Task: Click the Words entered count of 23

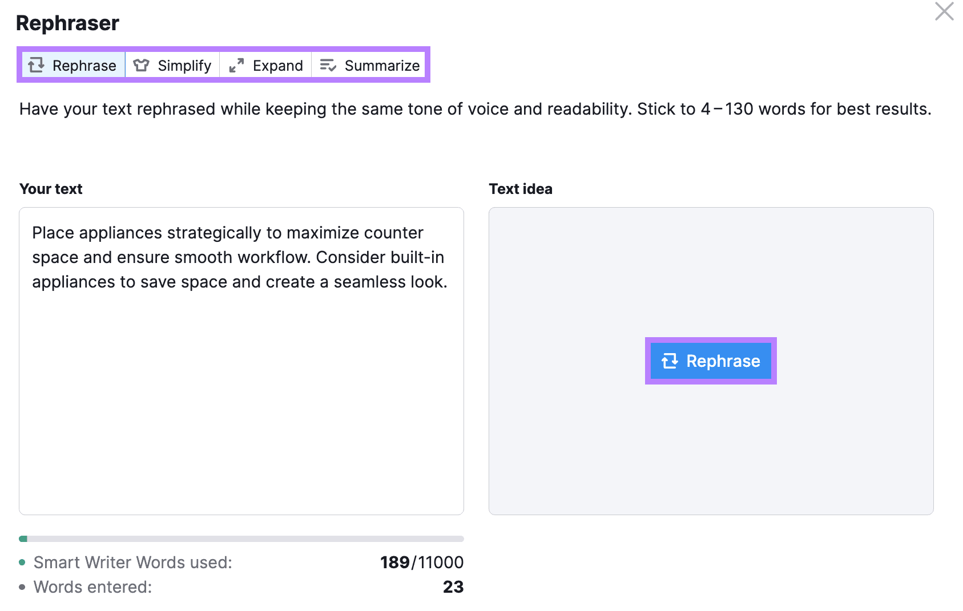Action: tap(453, 587)
